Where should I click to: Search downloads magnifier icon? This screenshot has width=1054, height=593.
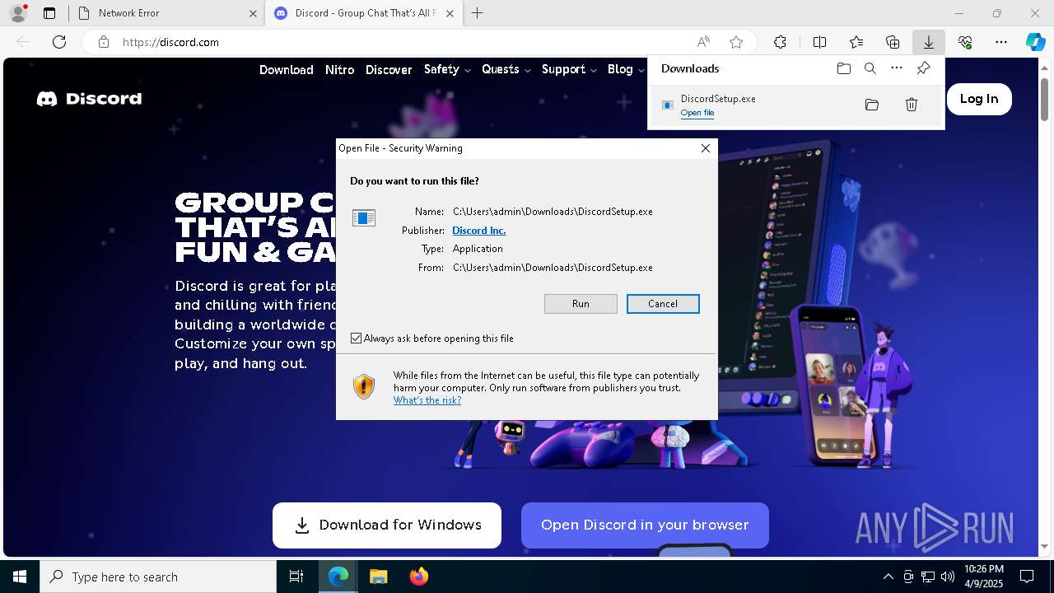pyautogui.click(x=870, y=68)
